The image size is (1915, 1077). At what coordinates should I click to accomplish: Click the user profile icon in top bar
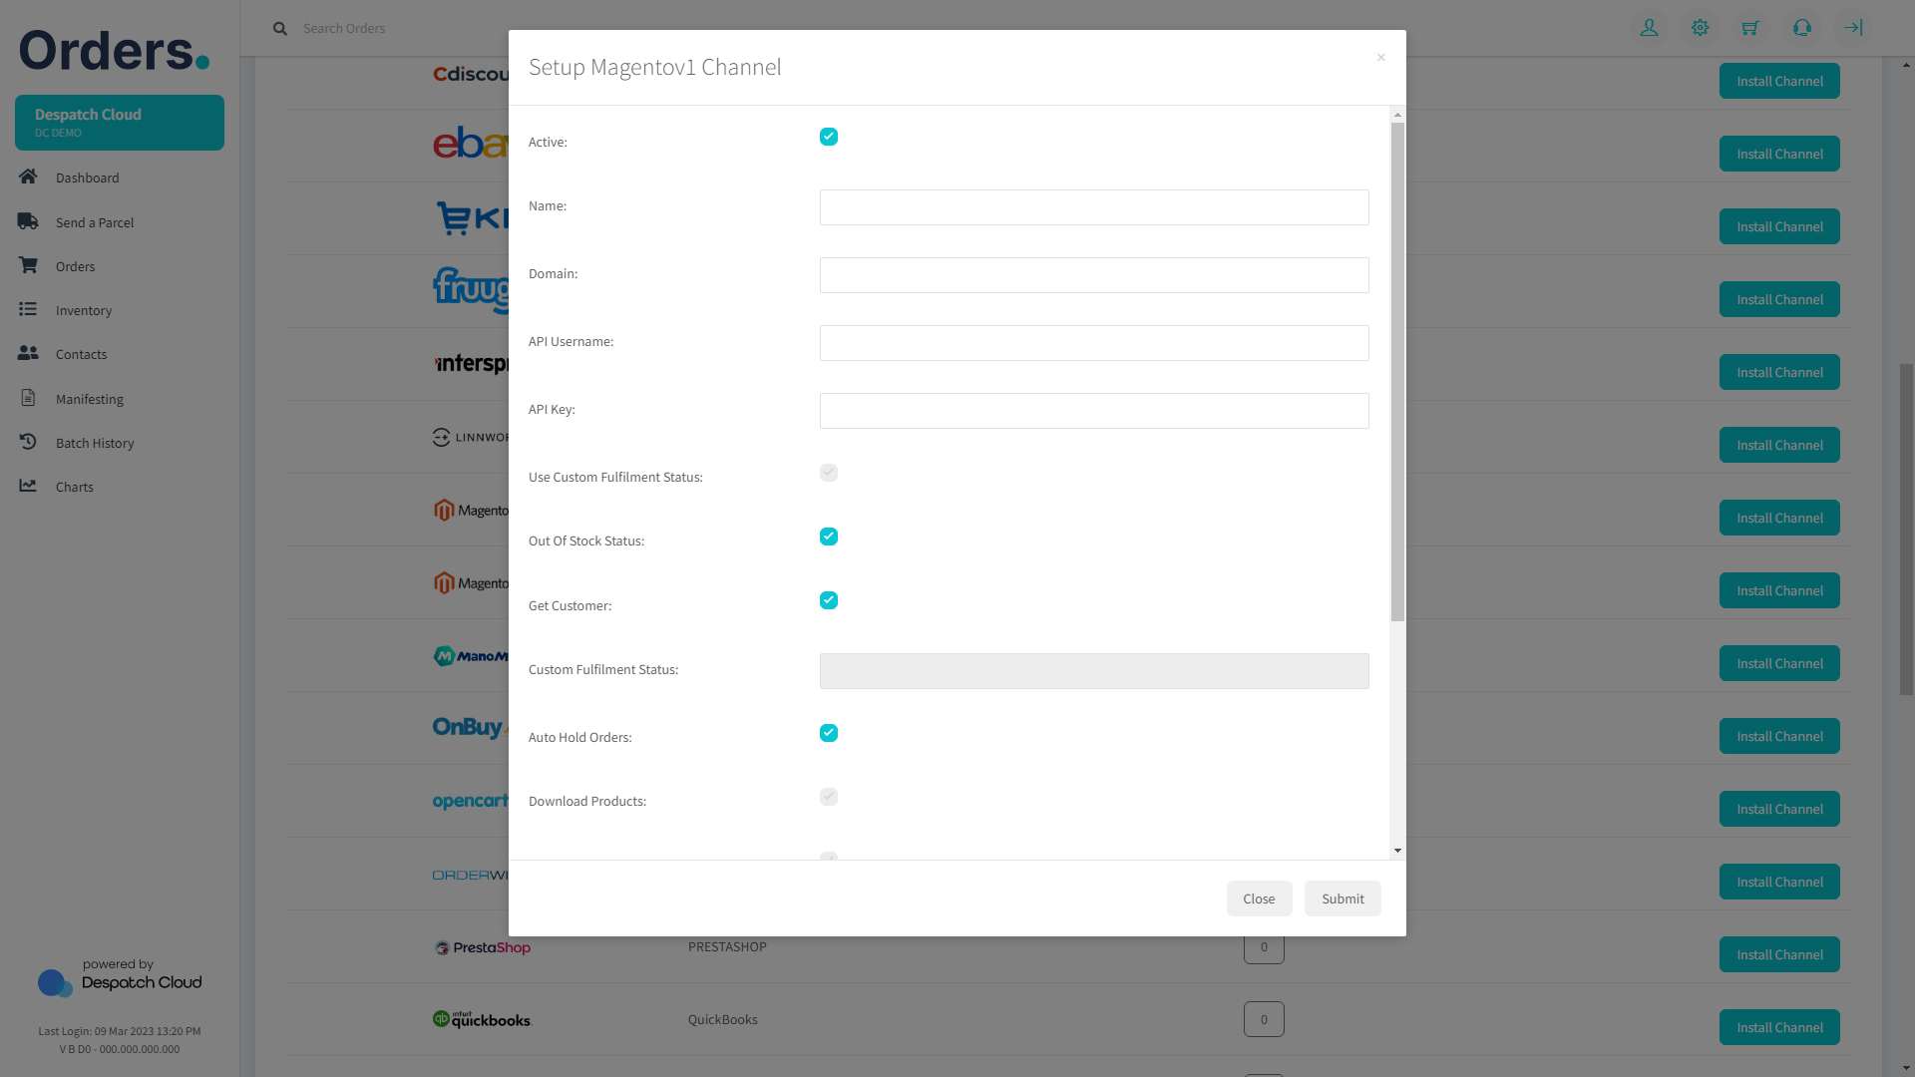[x=1649, y=28]
